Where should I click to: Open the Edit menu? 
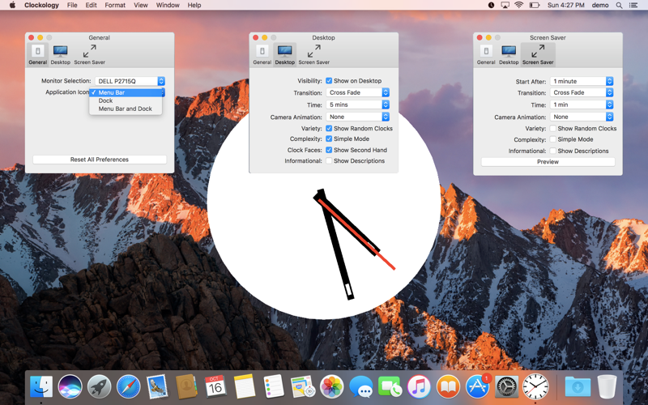tap(91, 5)
